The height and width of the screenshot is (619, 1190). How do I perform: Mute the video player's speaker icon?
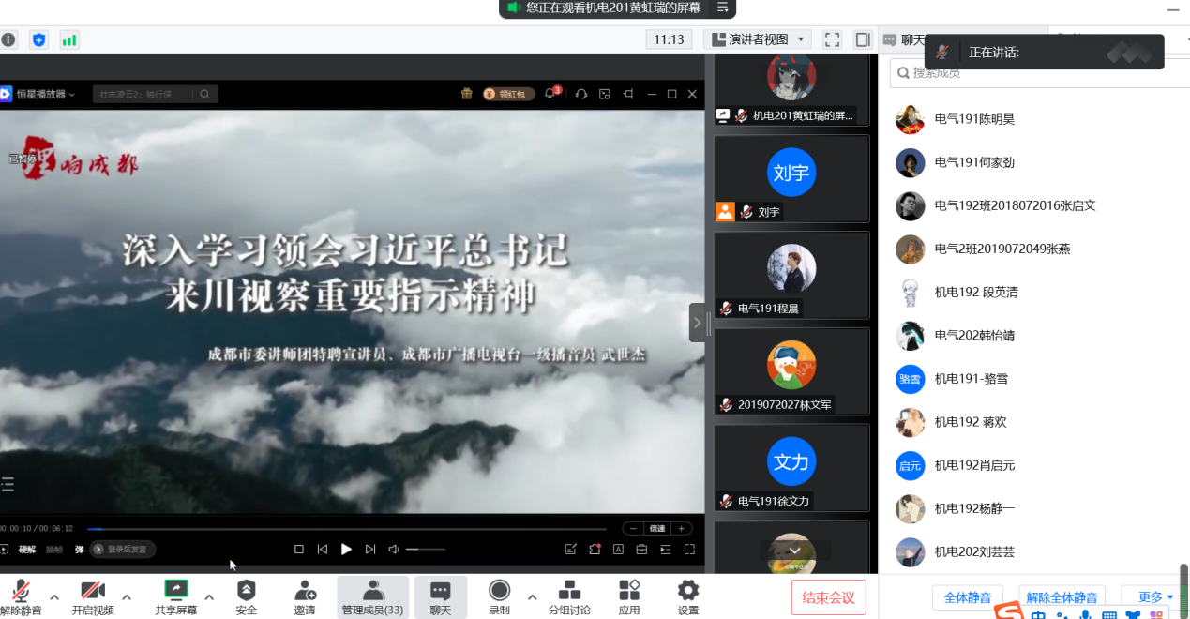pos(395,550)
